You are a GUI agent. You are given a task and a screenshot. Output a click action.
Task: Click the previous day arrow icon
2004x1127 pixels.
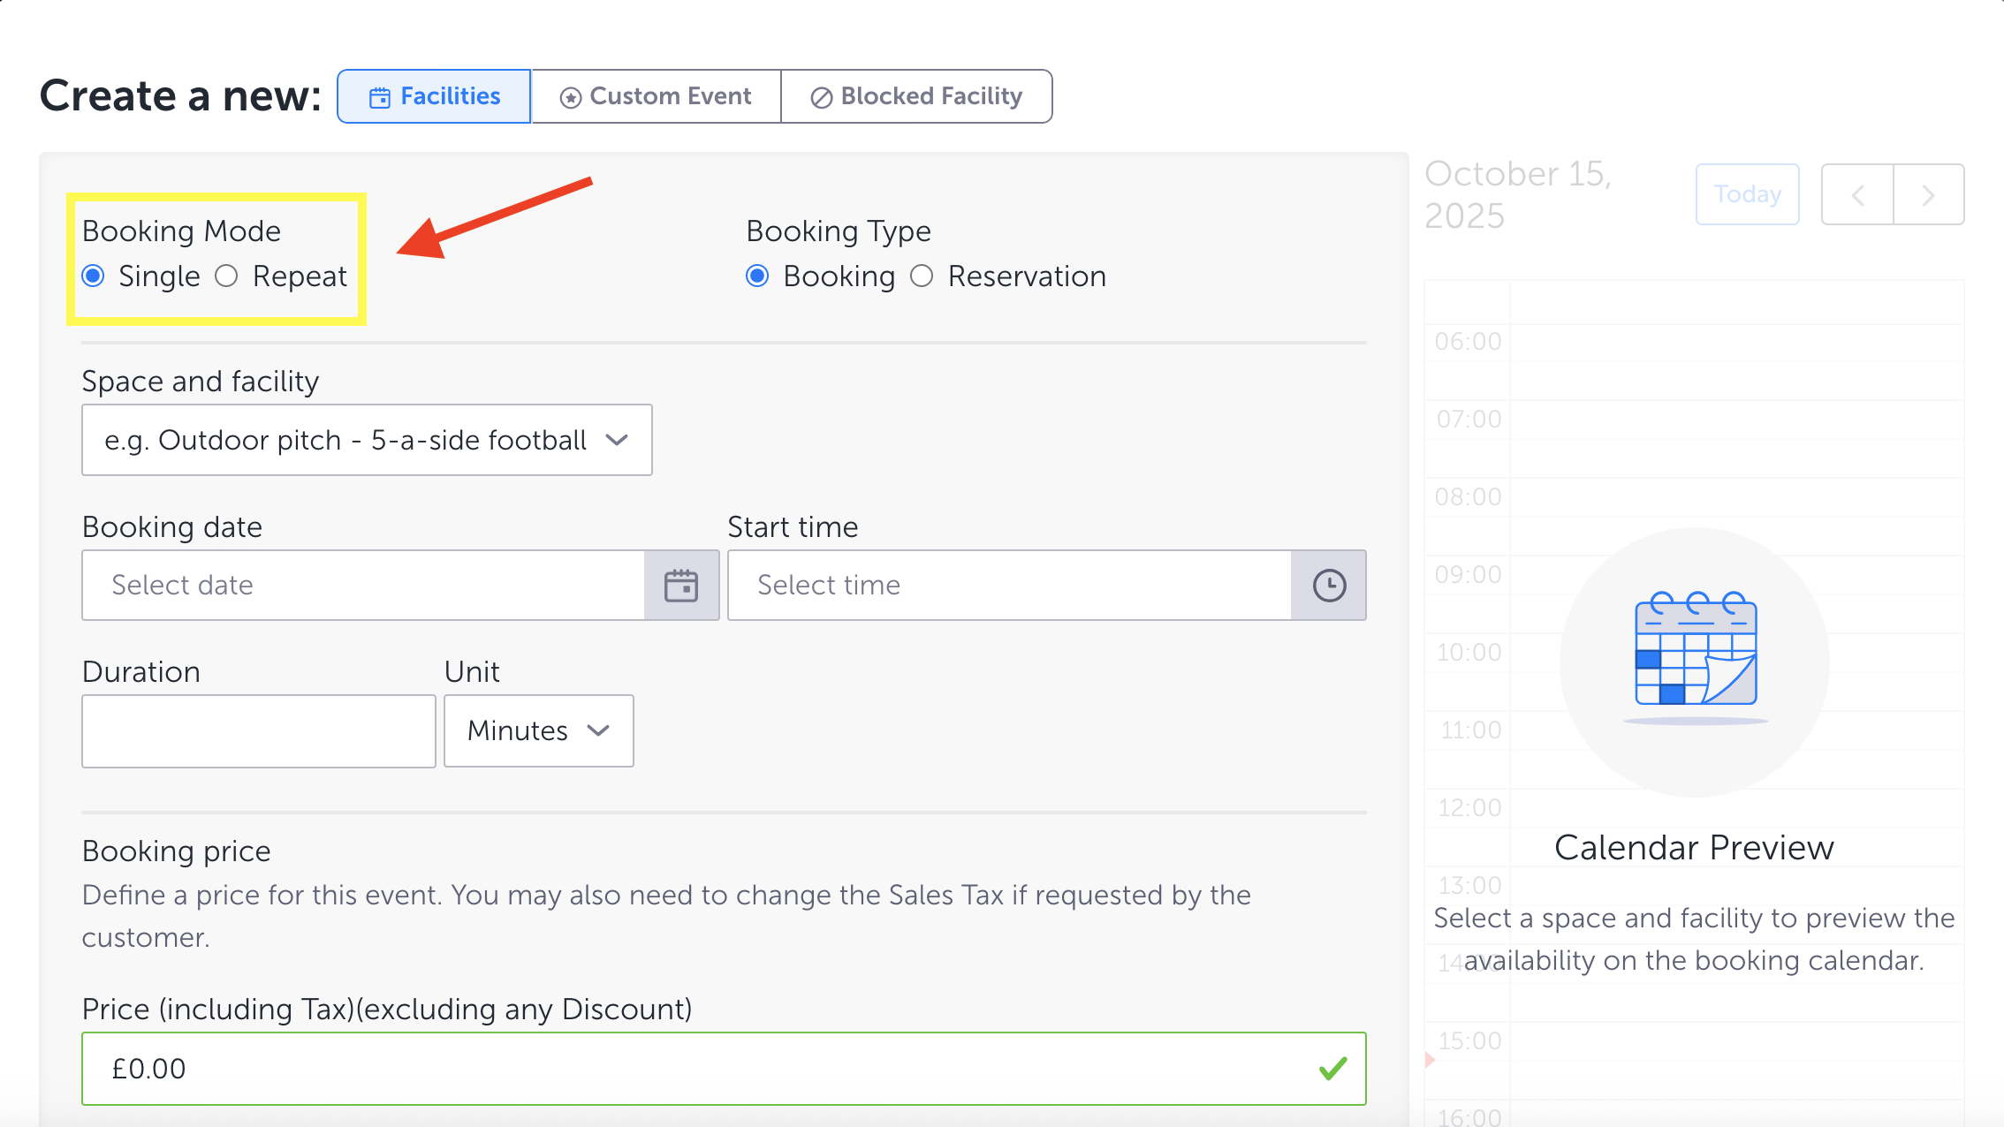(x=1858, y=194)
